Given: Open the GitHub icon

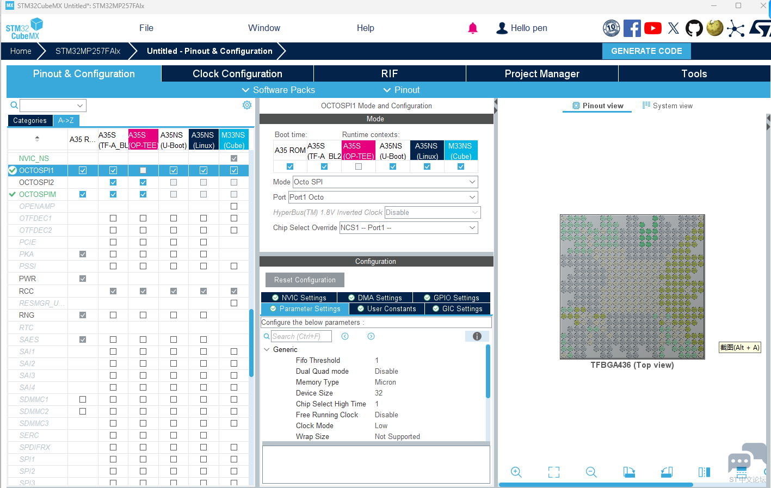Looking at the screenshot, I should pyautogui.click(x=694, y=28).
